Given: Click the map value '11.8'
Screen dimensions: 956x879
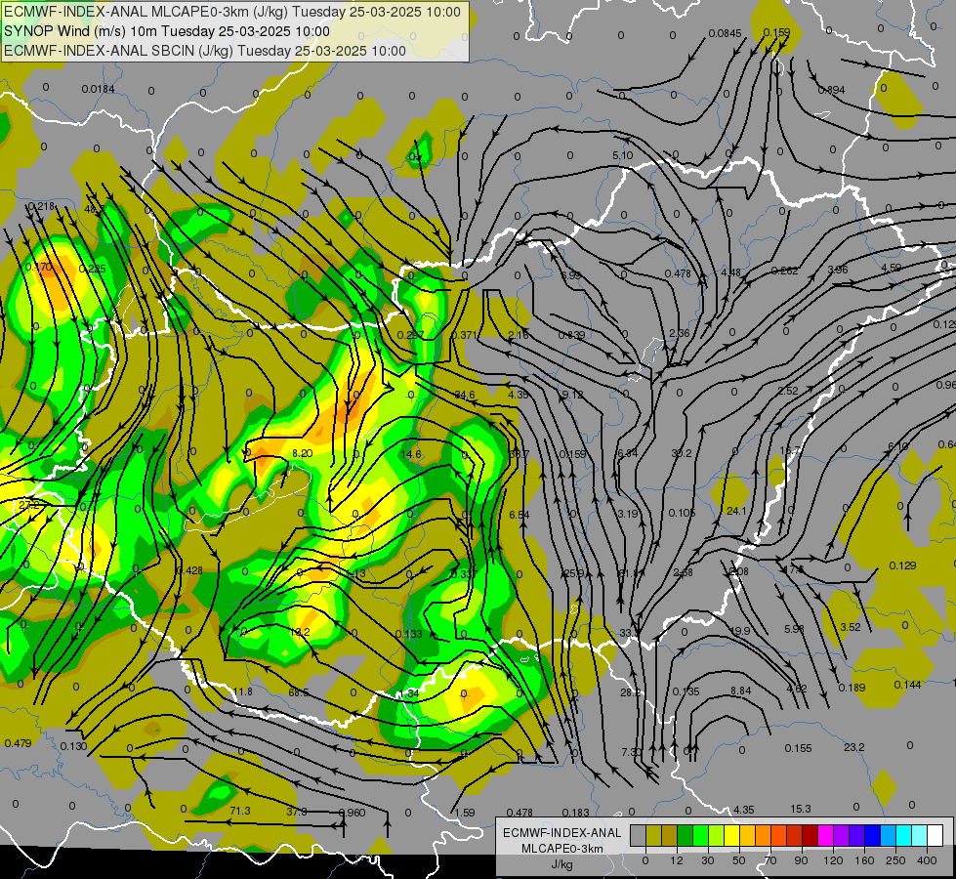Looking at the screenshot, I should tap(242, 691).
